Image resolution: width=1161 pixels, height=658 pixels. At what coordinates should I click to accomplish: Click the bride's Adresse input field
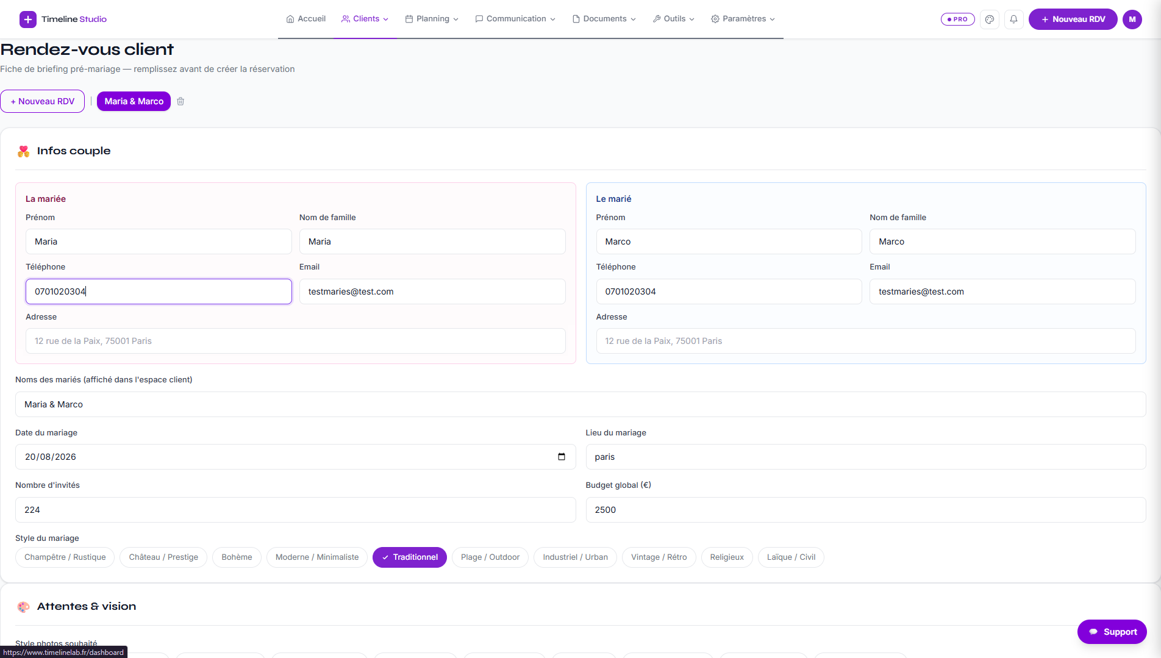296,341
